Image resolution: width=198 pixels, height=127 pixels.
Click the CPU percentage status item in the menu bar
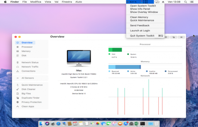[x=132, y=2]
